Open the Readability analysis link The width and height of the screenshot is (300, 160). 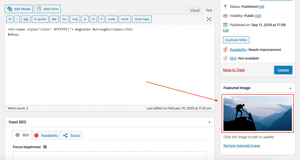pos(238,50)
